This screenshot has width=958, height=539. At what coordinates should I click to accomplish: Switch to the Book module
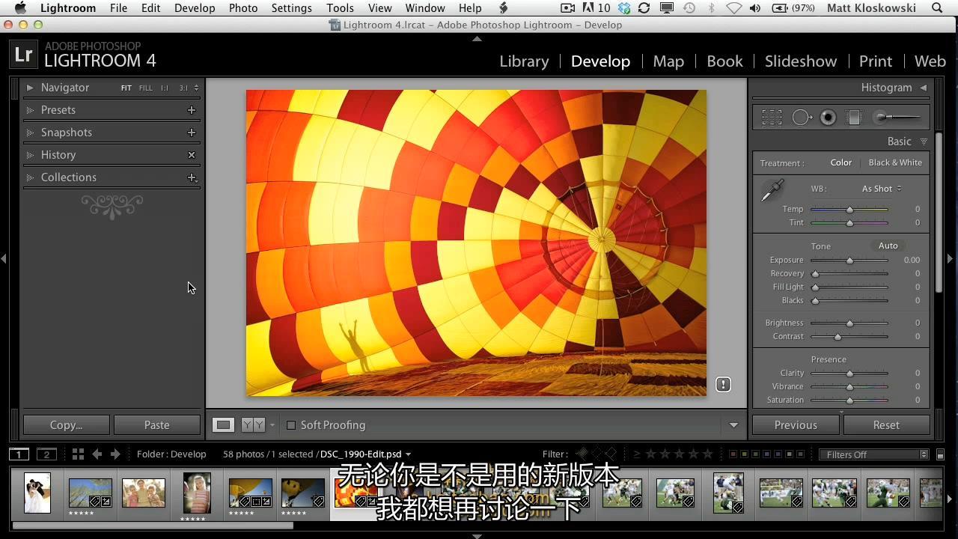(724, 61)
